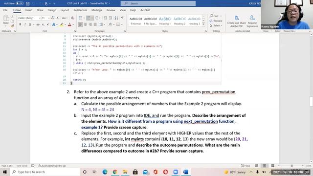Click the Shading paint bucket icon
Image resolution: width=313 pixels, height=176 pixels.
pos(110,24)
